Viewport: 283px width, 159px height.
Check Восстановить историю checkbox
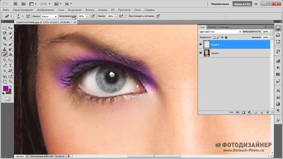pos(127,16)
